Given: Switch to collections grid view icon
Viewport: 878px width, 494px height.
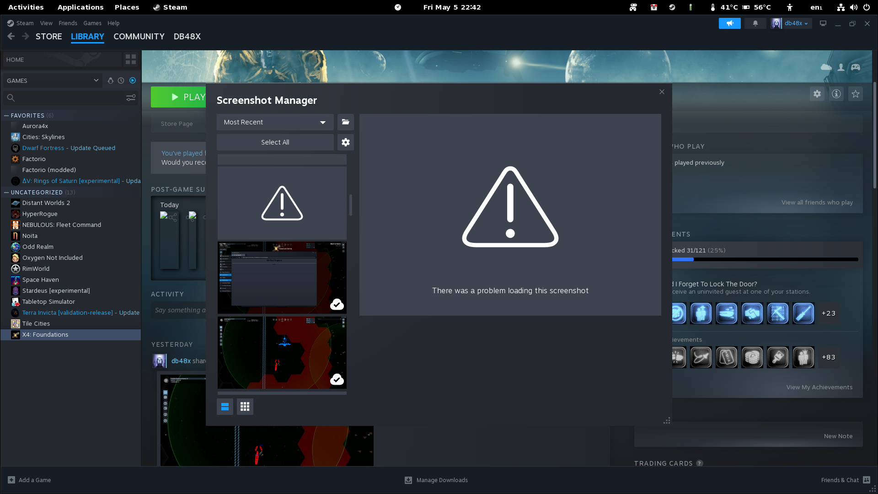Looking at the screenshot, I should pyautogui.click(x=131, y=59).
